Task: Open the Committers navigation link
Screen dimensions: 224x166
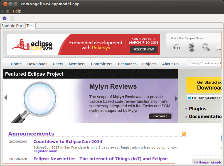Action: click(x=102, y=64)
